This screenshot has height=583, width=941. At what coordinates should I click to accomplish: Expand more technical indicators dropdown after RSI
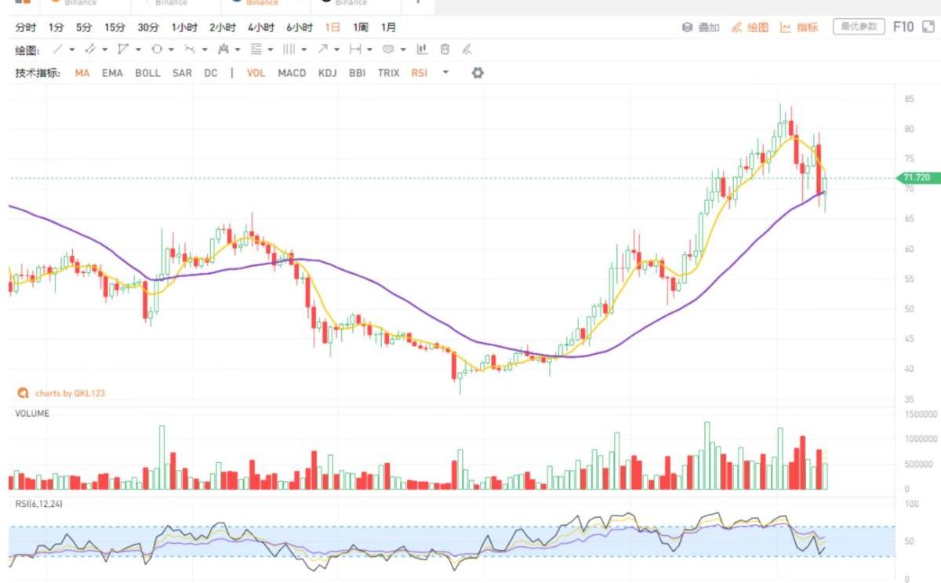[445, 73]
